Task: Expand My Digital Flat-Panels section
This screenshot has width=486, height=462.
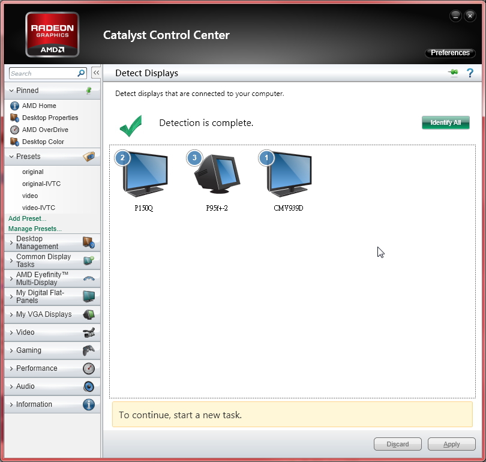Action: [11, 296]
